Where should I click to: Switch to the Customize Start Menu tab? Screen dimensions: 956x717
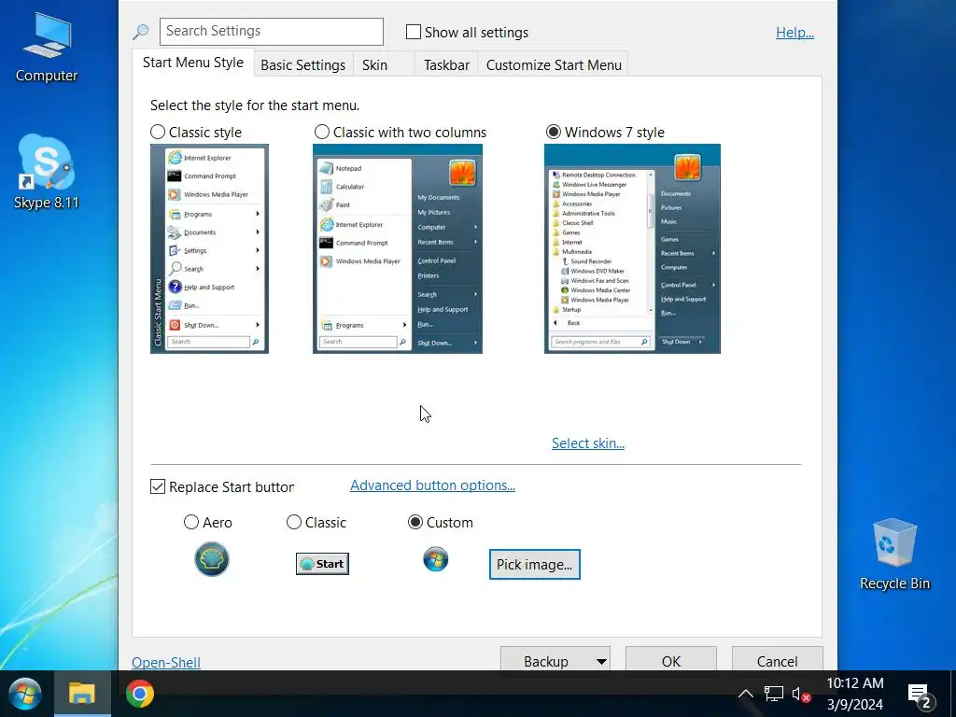554,64
